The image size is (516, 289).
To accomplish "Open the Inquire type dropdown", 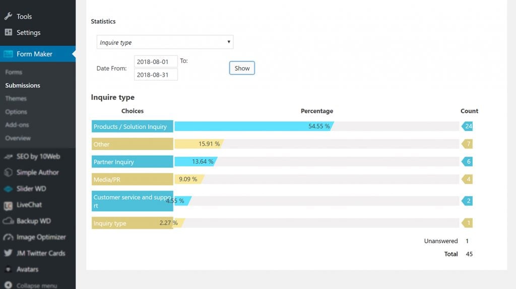I will 165,42.
